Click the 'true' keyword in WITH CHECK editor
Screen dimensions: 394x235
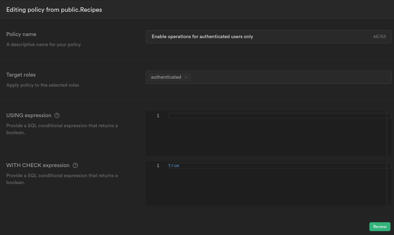(x=174, y=166)
